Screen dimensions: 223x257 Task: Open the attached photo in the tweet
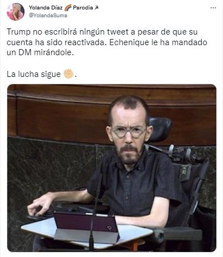click(x=111, y=168)
